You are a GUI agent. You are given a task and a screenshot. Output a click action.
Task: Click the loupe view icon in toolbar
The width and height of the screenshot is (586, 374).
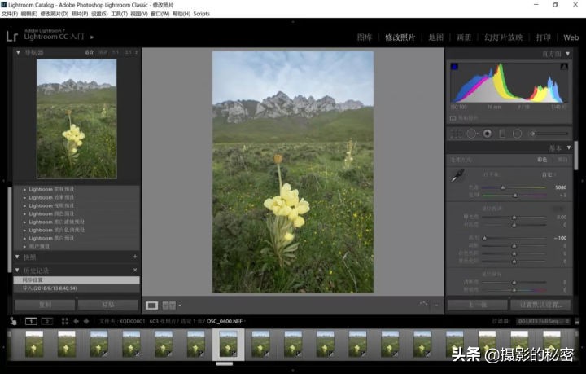point(151,306)
